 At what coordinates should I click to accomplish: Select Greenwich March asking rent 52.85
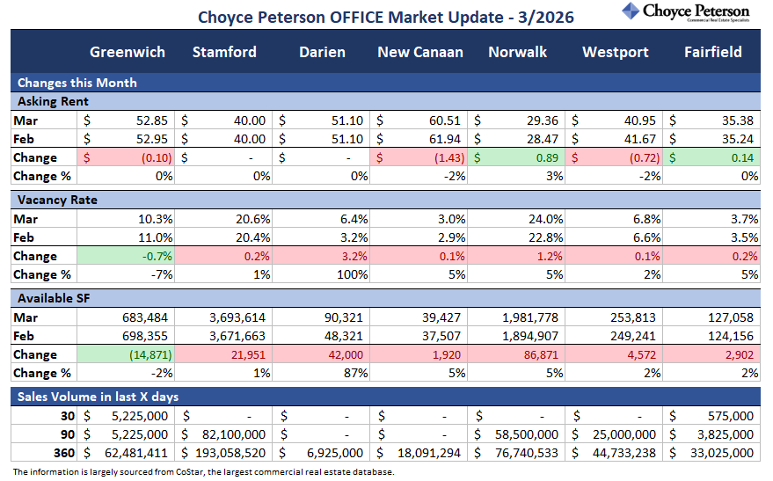(x=126, y=120)
